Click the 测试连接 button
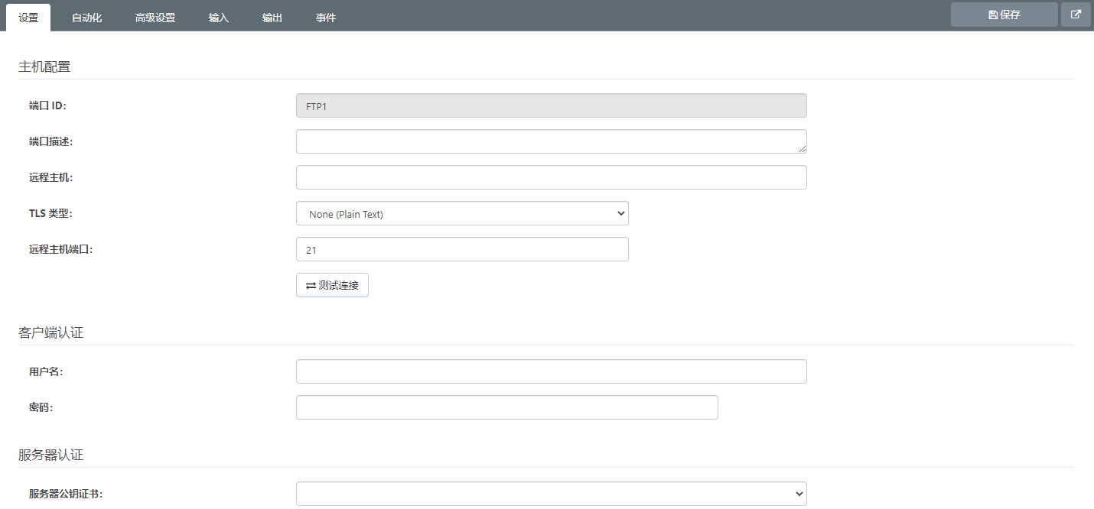The image size is (1094, 509). [x=332, y=285]
